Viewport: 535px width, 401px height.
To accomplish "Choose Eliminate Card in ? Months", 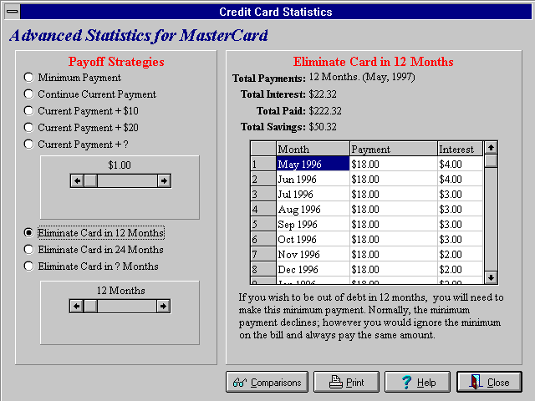I will (30, 266).
